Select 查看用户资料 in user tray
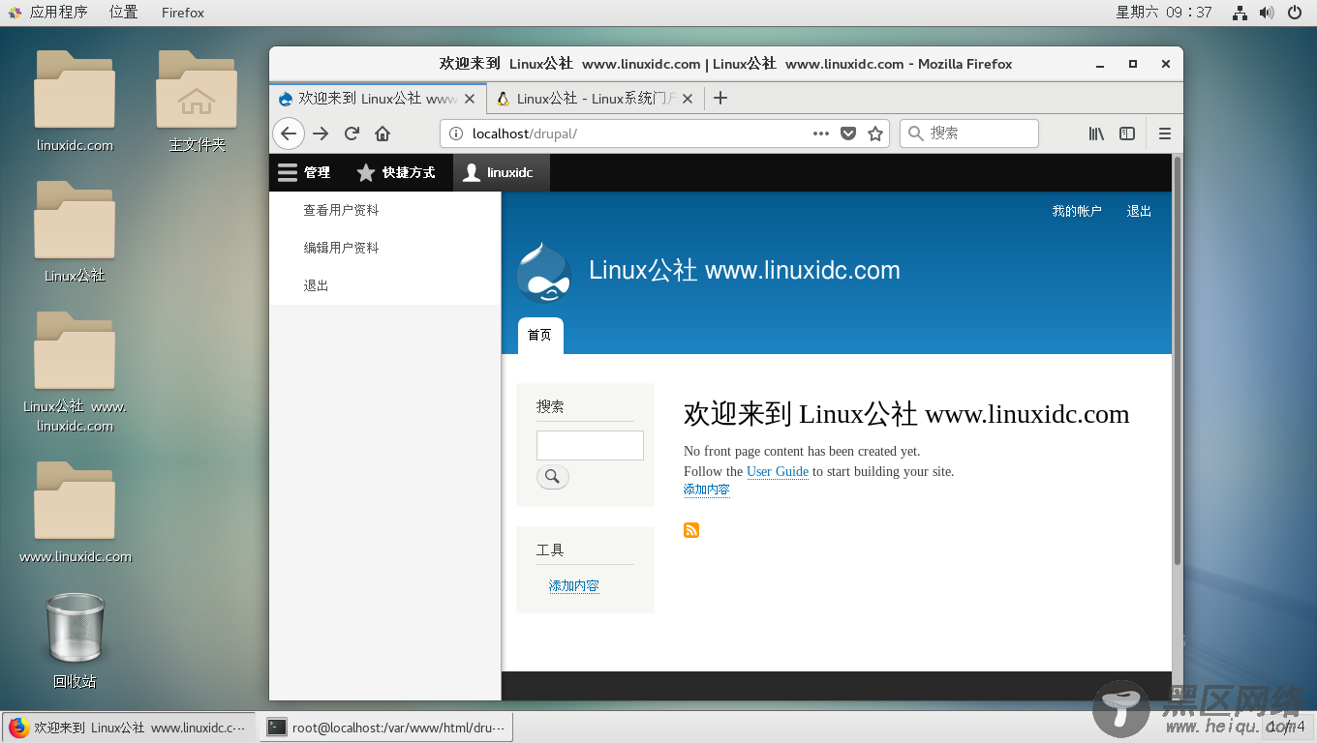This screenshot has height=743, width=1317. tap(341, 210)
